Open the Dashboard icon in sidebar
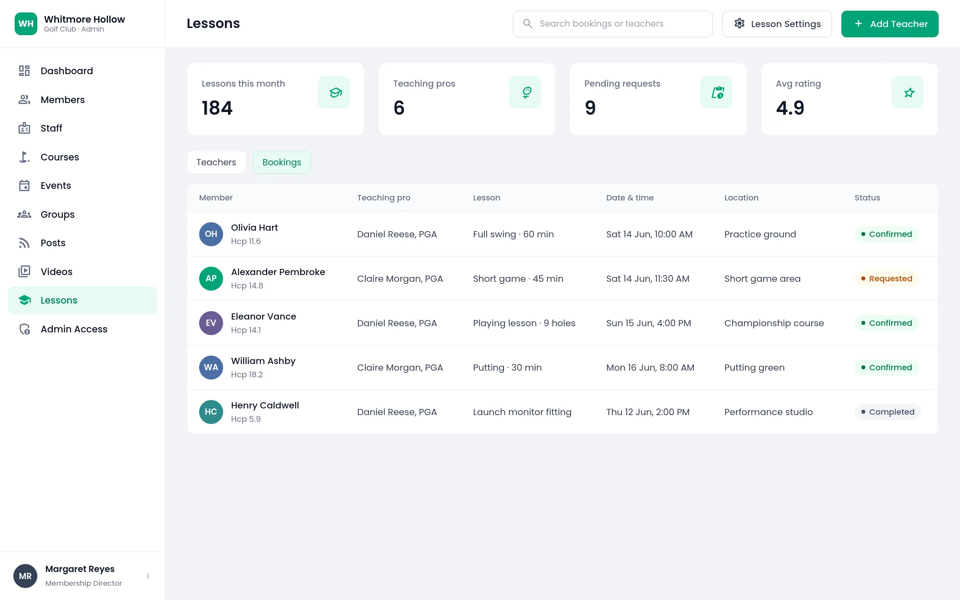Viewport: 960px width, 600px height. tap(24, 71)
